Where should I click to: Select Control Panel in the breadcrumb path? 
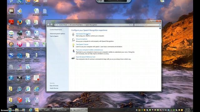point(63,25)
